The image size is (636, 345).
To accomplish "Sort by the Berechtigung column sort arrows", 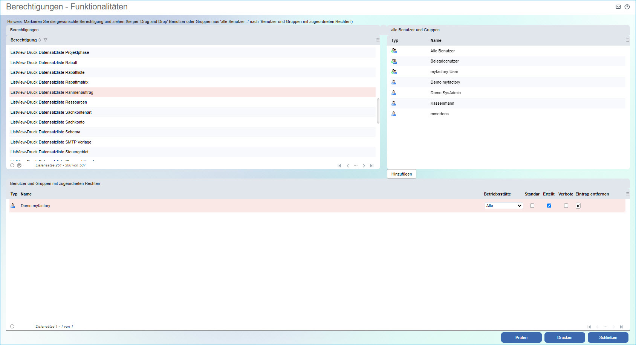I will [x=40, y=40].
